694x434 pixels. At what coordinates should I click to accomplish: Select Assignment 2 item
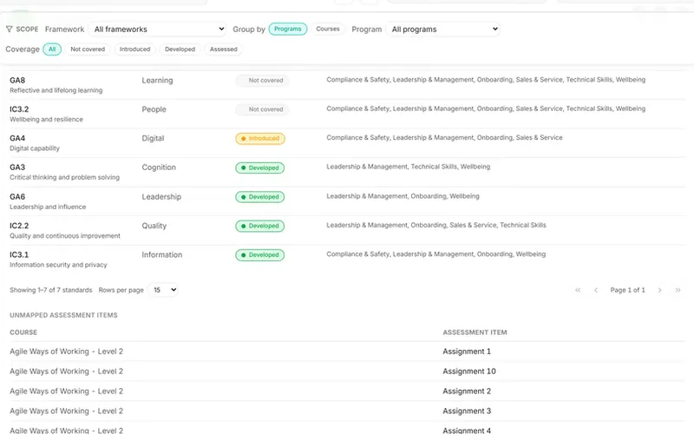[x=467, y=391]
